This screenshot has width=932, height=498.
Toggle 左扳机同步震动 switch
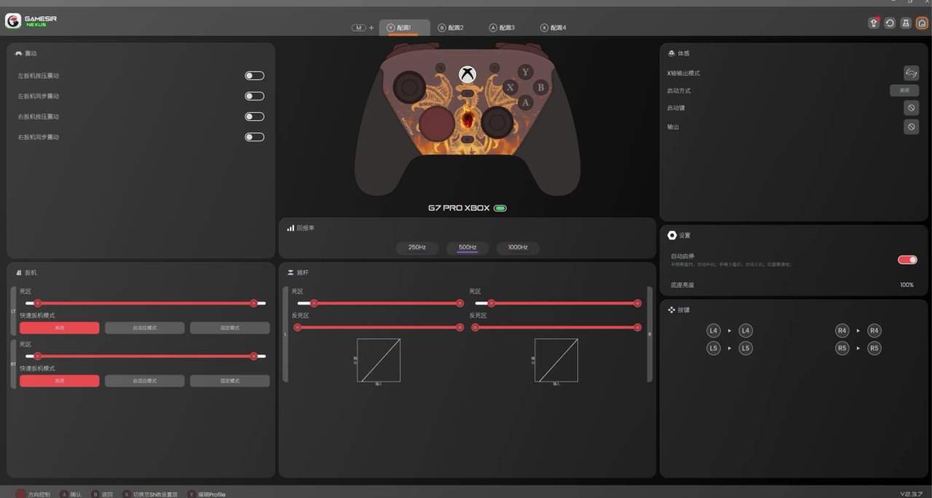tap(255, 96)
